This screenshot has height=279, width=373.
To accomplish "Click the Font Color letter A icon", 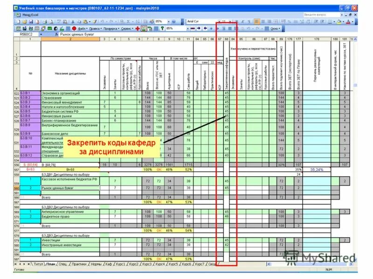I will click(x=348, y=21).
